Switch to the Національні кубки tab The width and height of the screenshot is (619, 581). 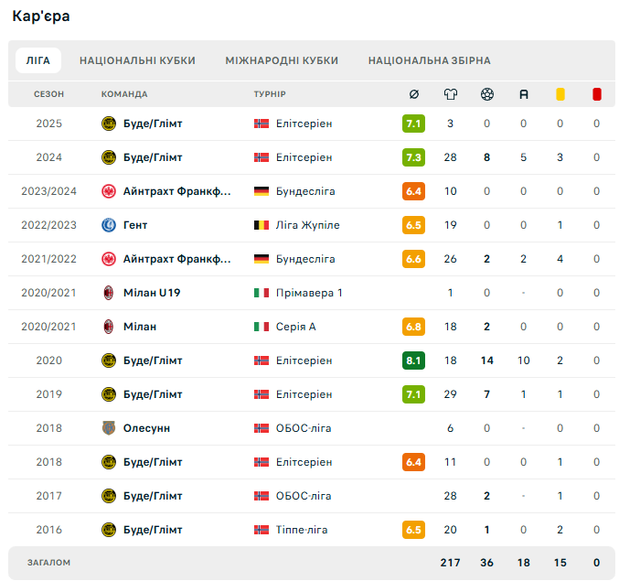(137, 60)
